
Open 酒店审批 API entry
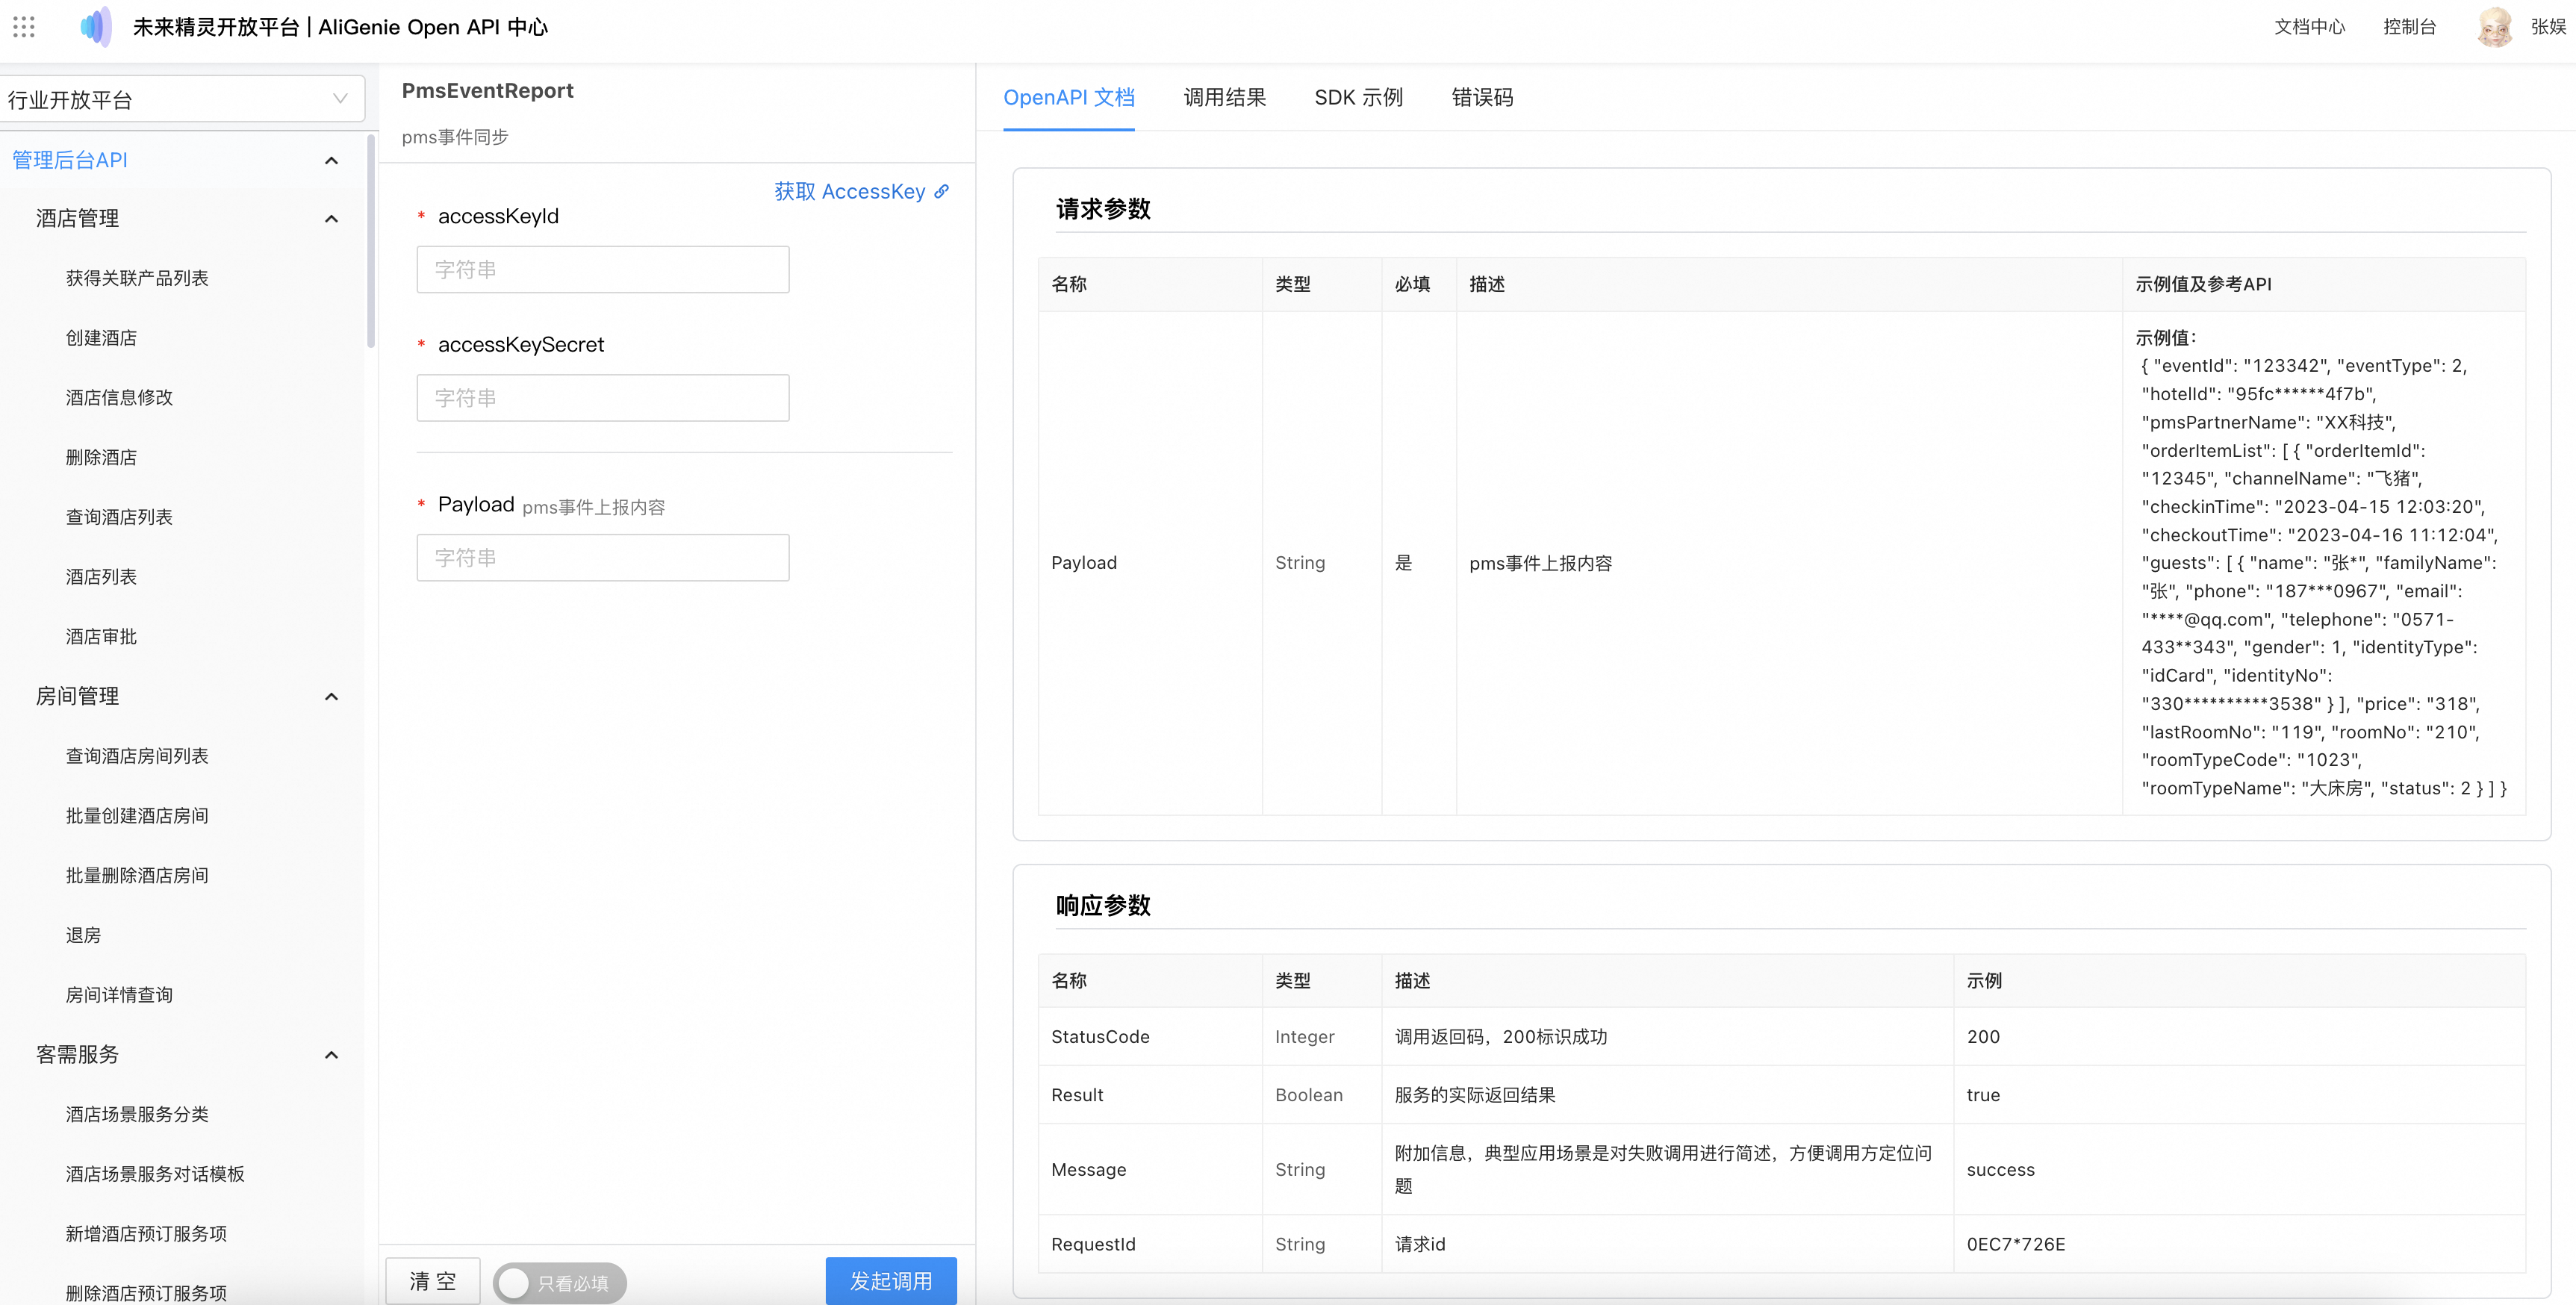click(101, 636)
